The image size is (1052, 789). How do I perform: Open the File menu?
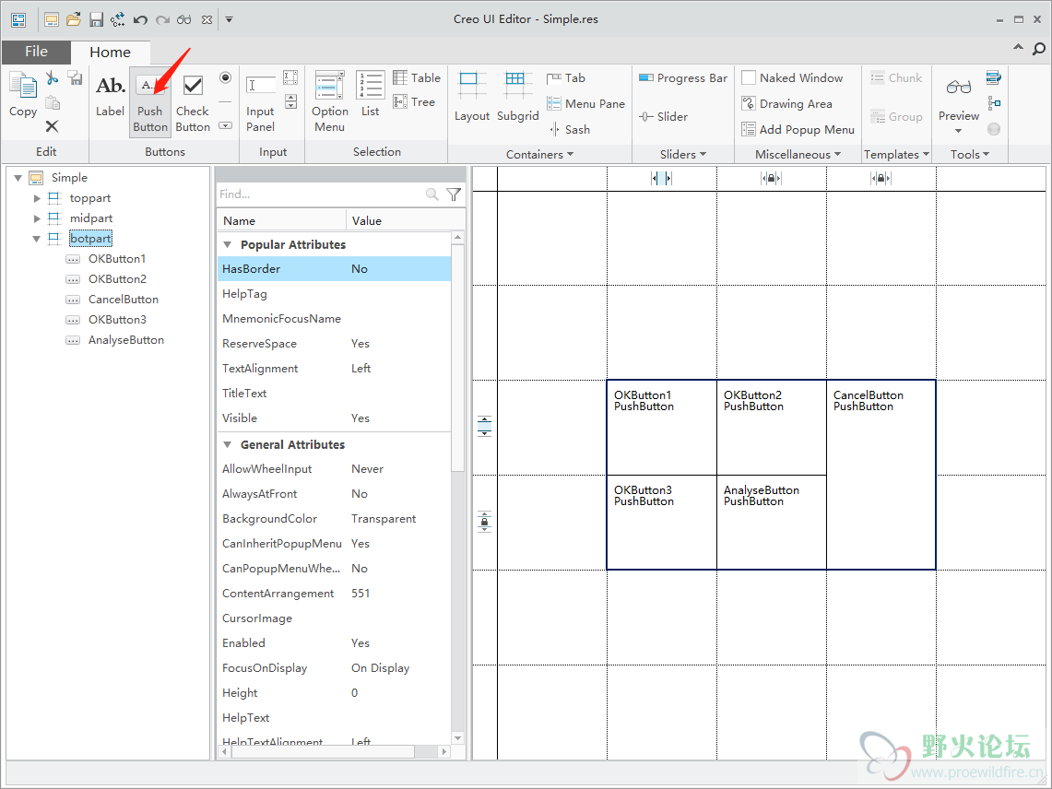pyautogui.click(x=36, y=52)
